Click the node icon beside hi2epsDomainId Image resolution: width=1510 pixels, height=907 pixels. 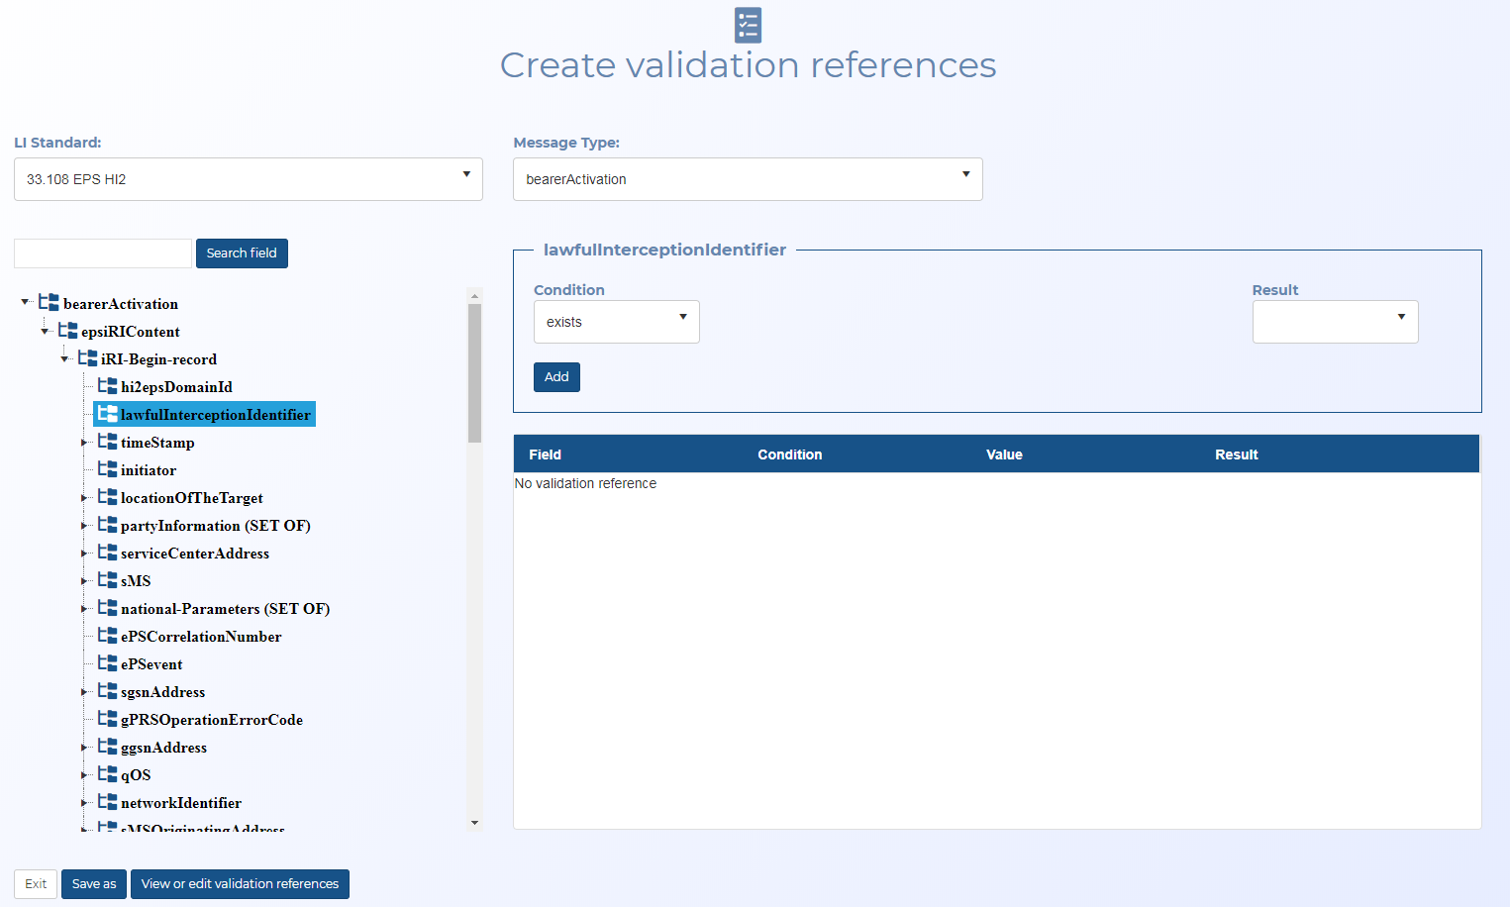tap(108, 386)
